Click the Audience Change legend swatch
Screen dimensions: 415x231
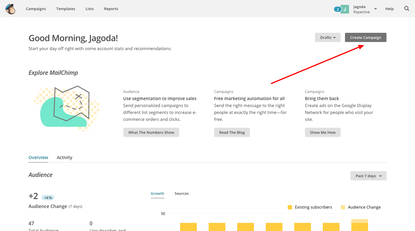point(343,207)
